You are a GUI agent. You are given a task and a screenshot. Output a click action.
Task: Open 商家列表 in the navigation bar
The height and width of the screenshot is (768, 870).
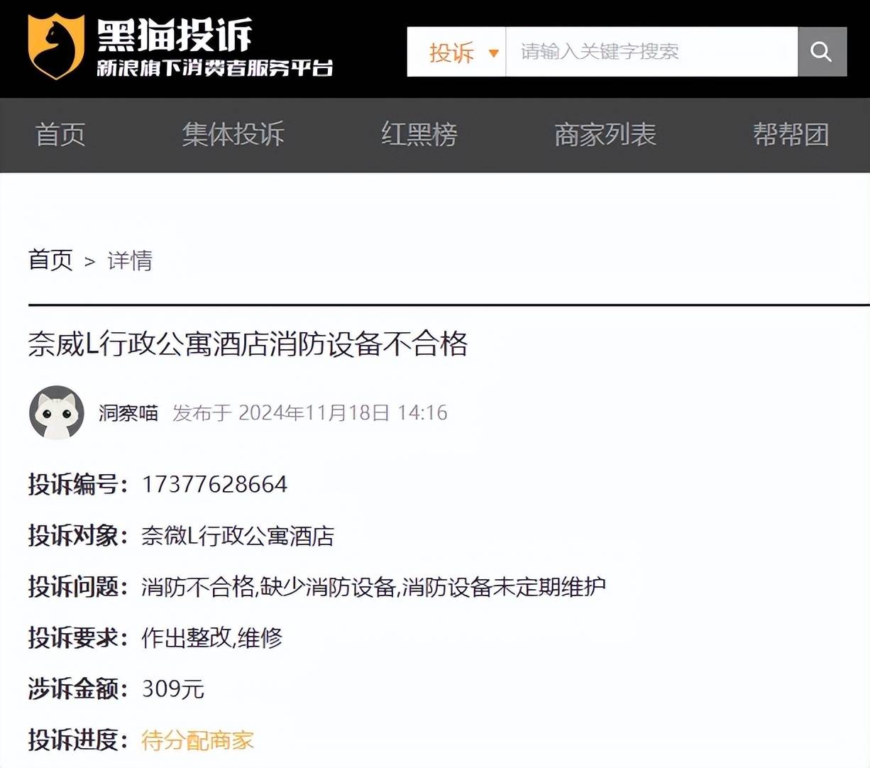605,134
